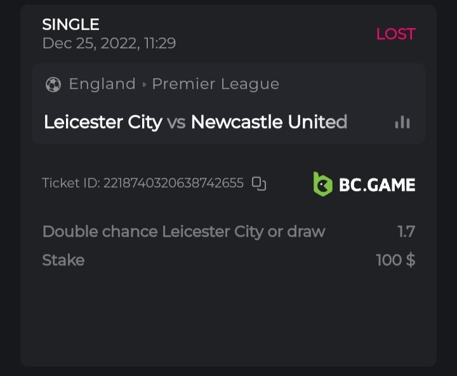Open match statistics bar chart icon

coord(402,122)
